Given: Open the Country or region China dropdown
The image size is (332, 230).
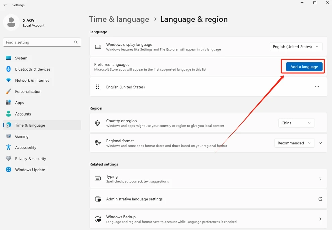Looking at the screenshot, I should [x=296, y=123].
